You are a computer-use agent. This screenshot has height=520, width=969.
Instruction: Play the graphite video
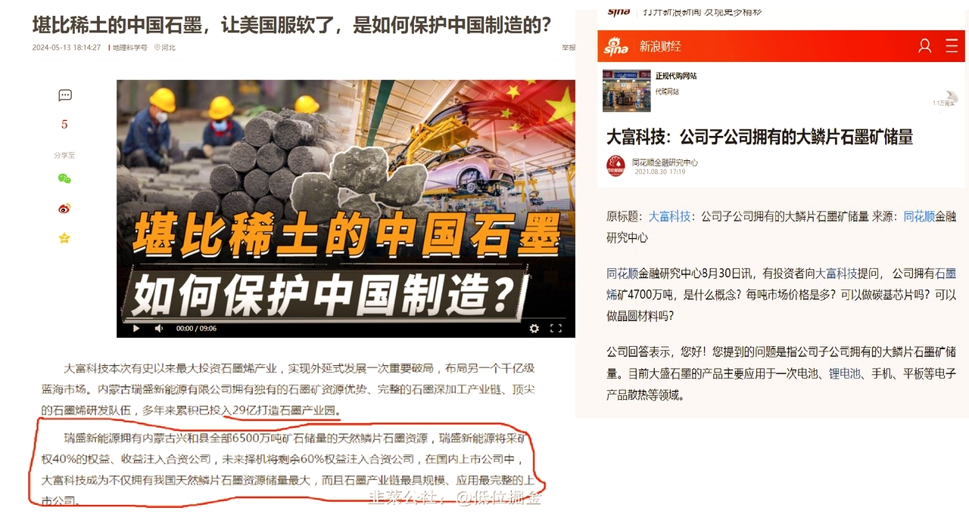pyautogui.click(x=136, y=328)
